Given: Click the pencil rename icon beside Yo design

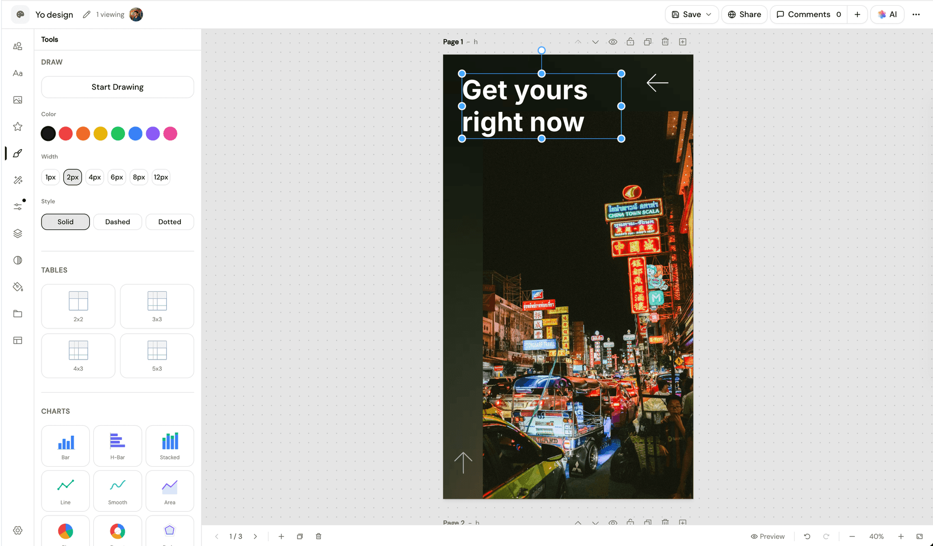Looking at the screenshot, I should 87,15.
